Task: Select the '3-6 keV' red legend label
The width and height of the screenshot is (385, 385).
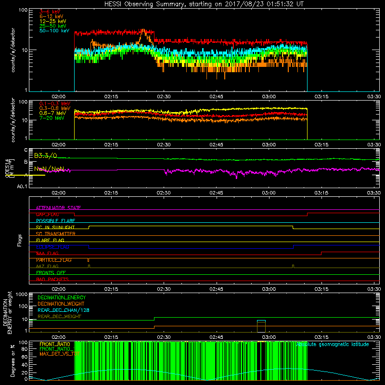Action: (50, 12)
